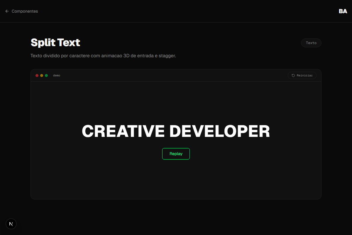This screenshot has width=352, height=235.
Task: Open the Componentes navigation link
Action: point(25,11)
